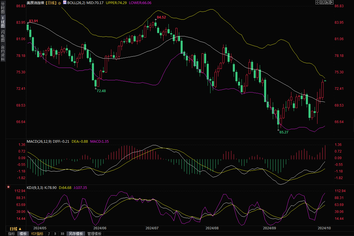This screenshot has height=236, width=354.
Task: Click the BOLL indicator chart icon
Action: [x=65, y=3]
